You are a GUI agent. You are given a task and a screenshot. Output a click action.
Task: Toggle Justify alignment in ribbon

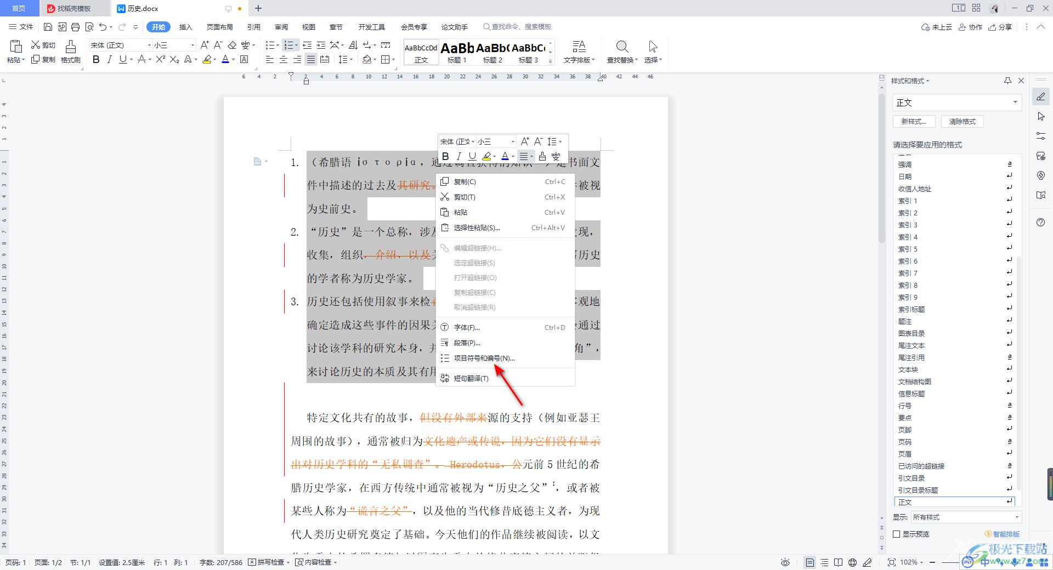point(311,59)
